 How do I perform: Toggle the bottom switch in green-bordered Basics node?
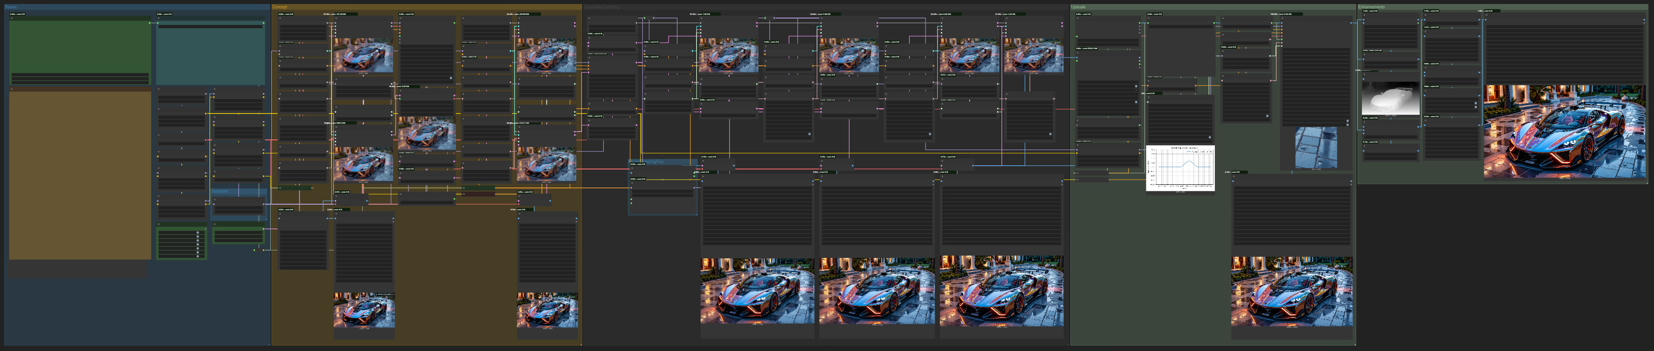click(197, 256)
